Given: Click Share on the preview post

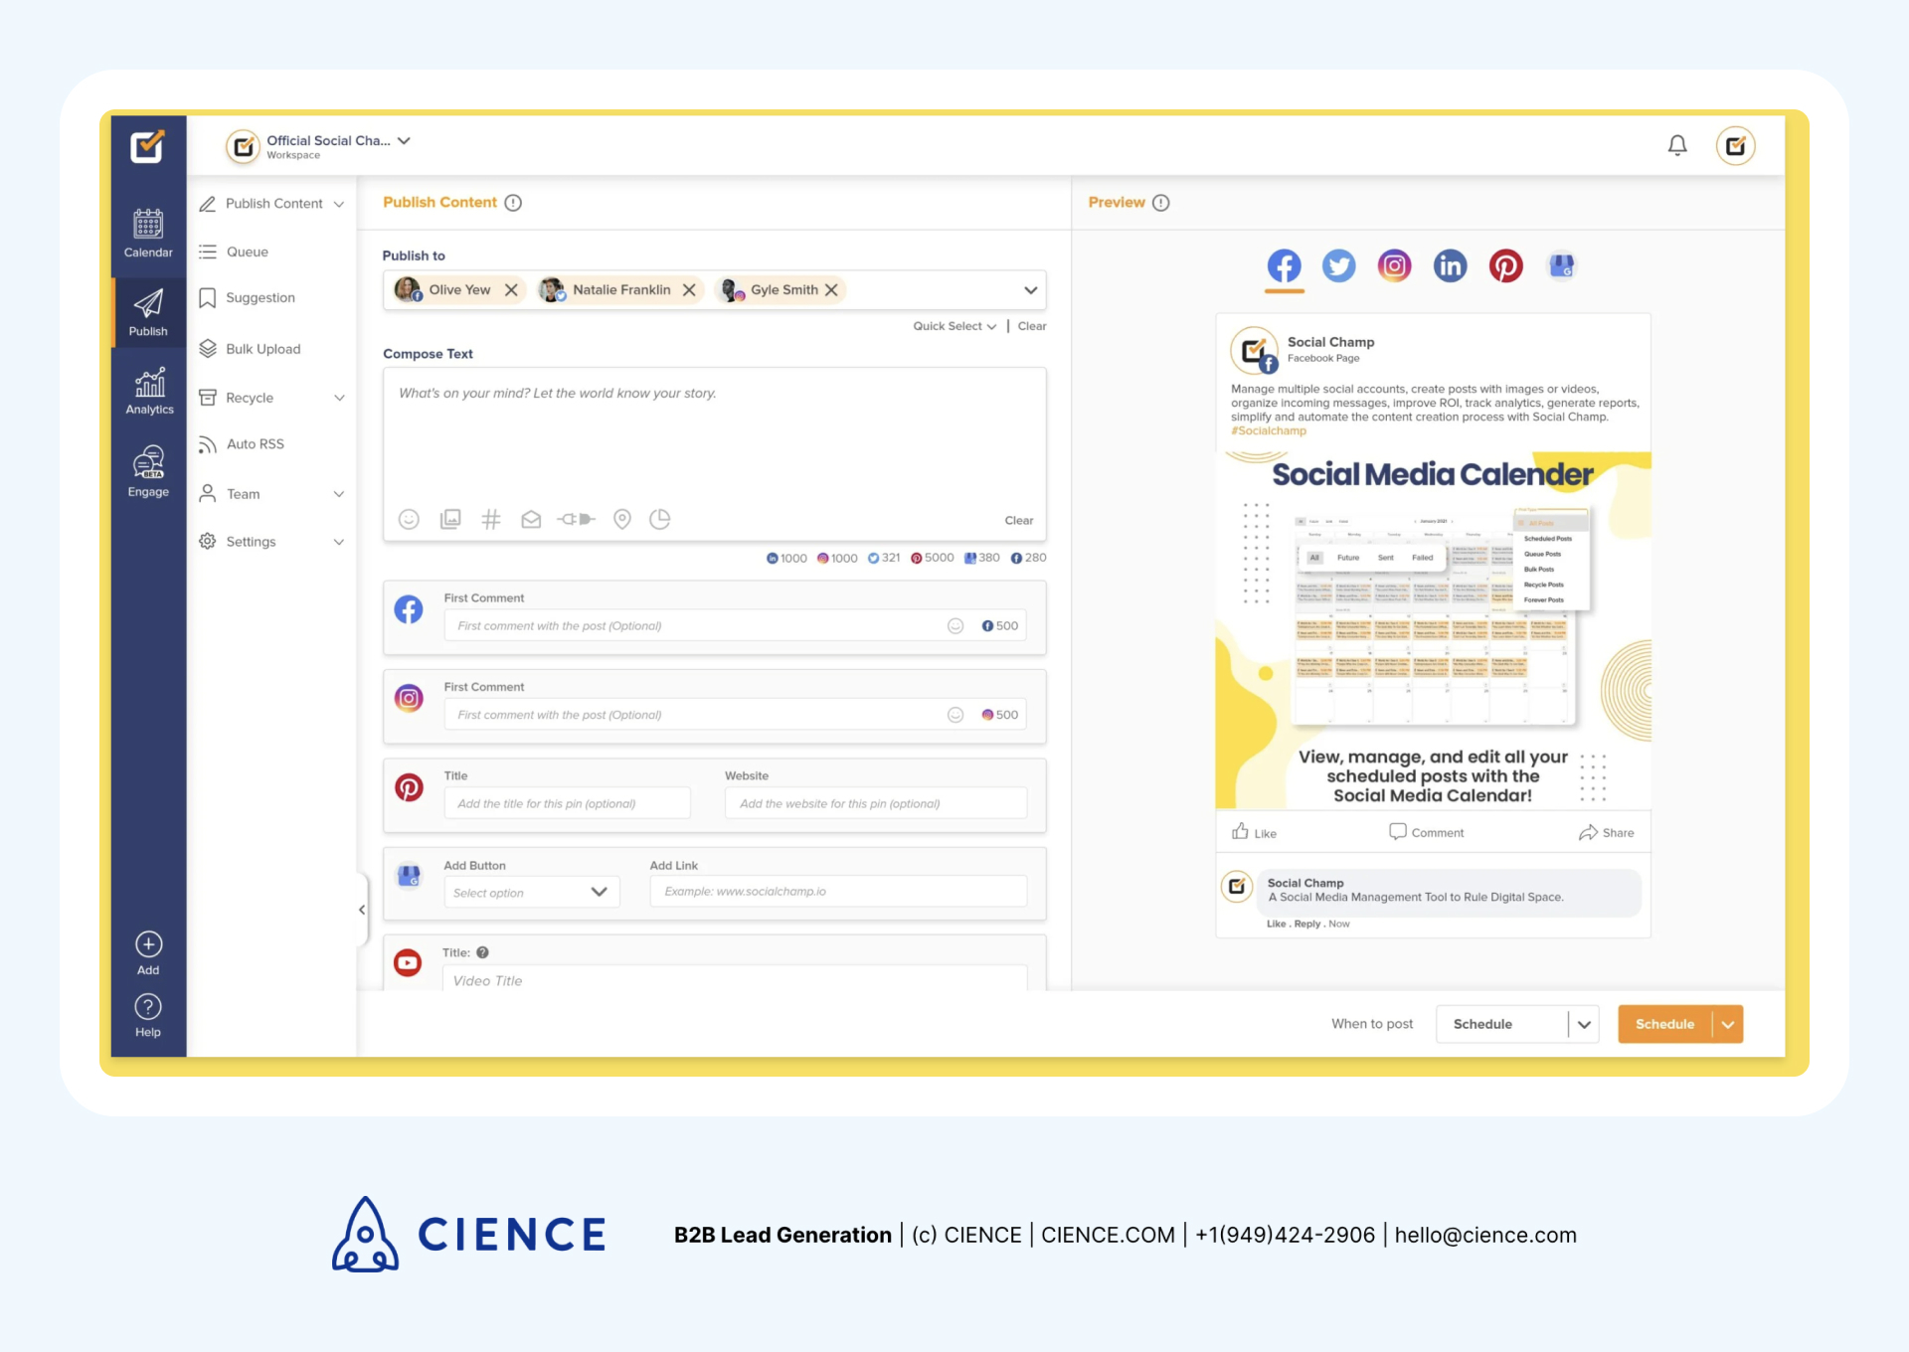Looking at the screenshot, I should tap(1607, 833).
